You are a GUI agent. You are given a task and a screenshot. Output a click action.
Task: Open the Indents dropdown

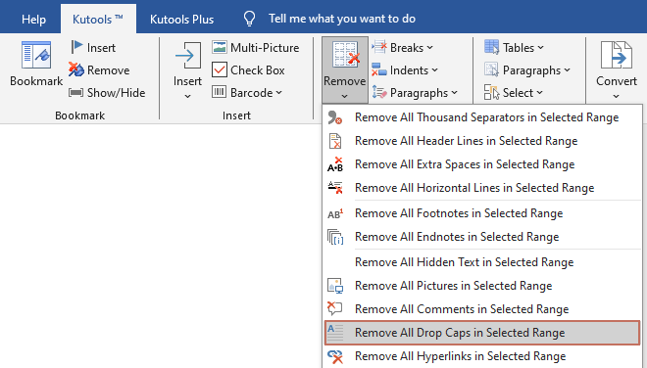[404, 70]
